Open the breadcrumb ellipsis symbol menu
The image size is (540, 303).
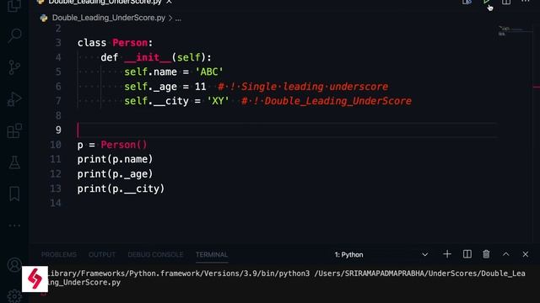click(x=178, y=19)
